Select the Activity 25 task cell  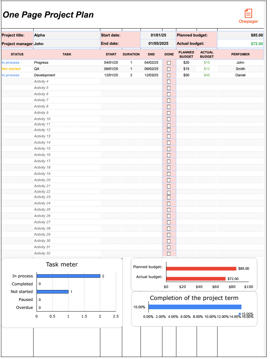(67, 209)
